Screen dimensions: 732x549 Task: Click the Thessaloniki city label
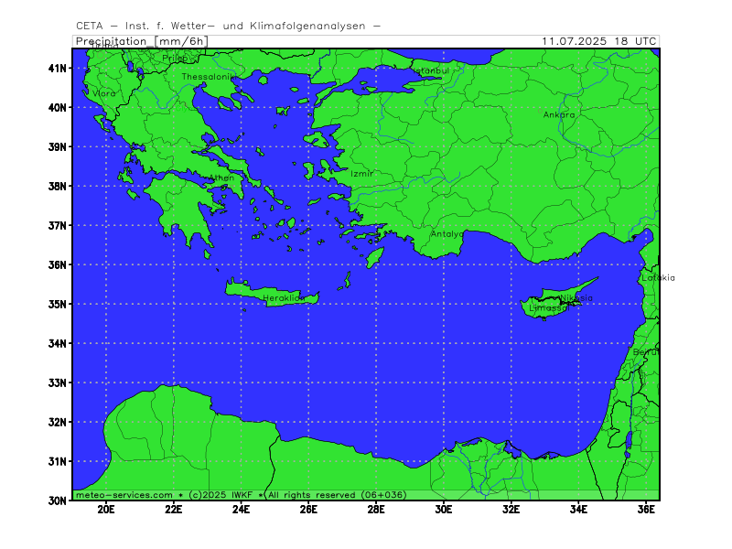209,77
